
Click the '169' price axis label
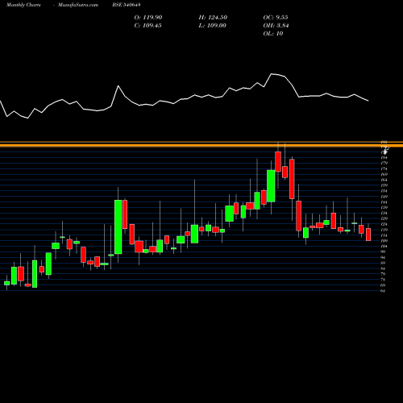(384, 174)
